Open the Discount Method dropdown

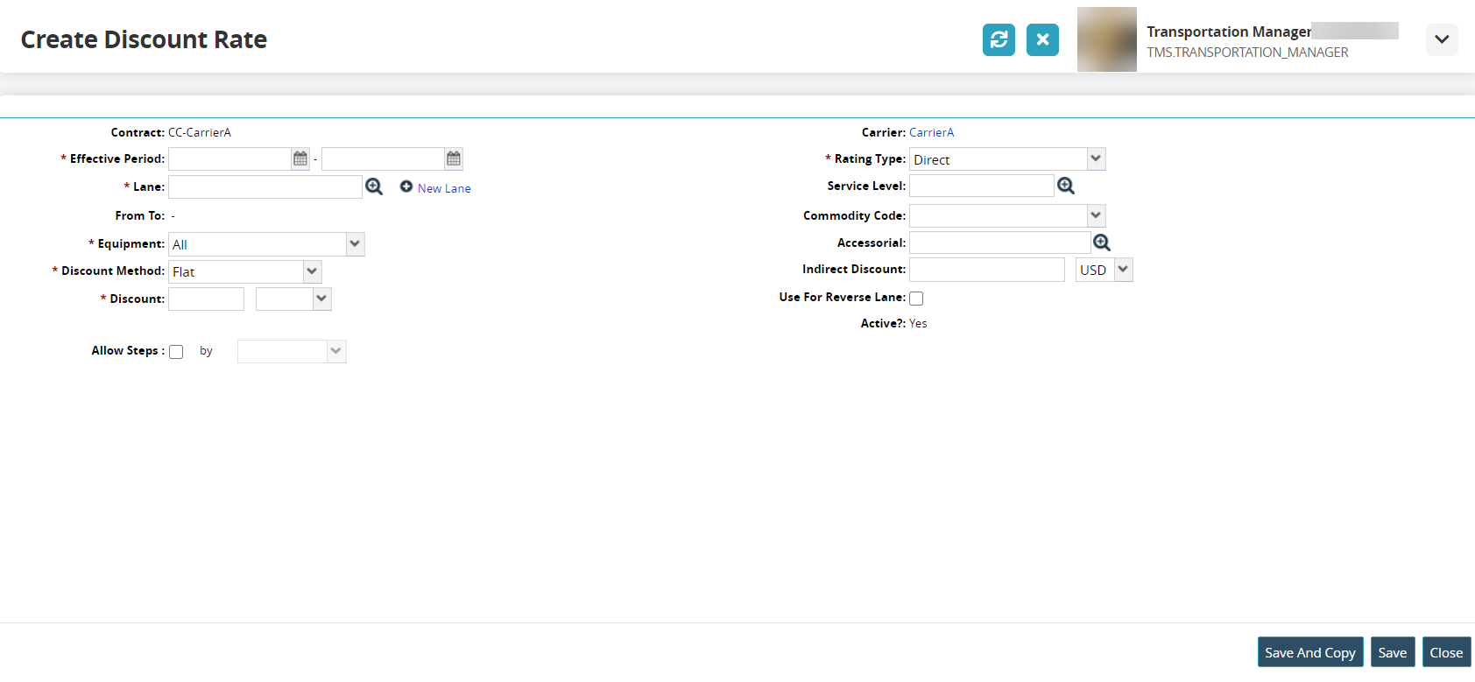245,271
